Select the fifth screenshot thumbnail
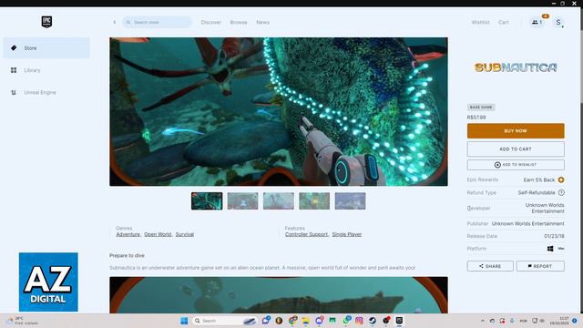The height and width of the screenshot is (328, 583). click(350, 201)
